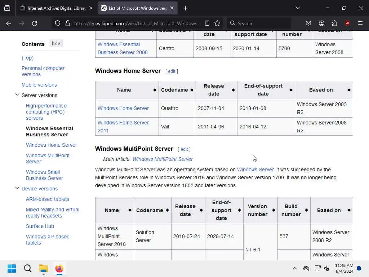
Task: Open the Windows Start menu
Action: pos(12,268)
